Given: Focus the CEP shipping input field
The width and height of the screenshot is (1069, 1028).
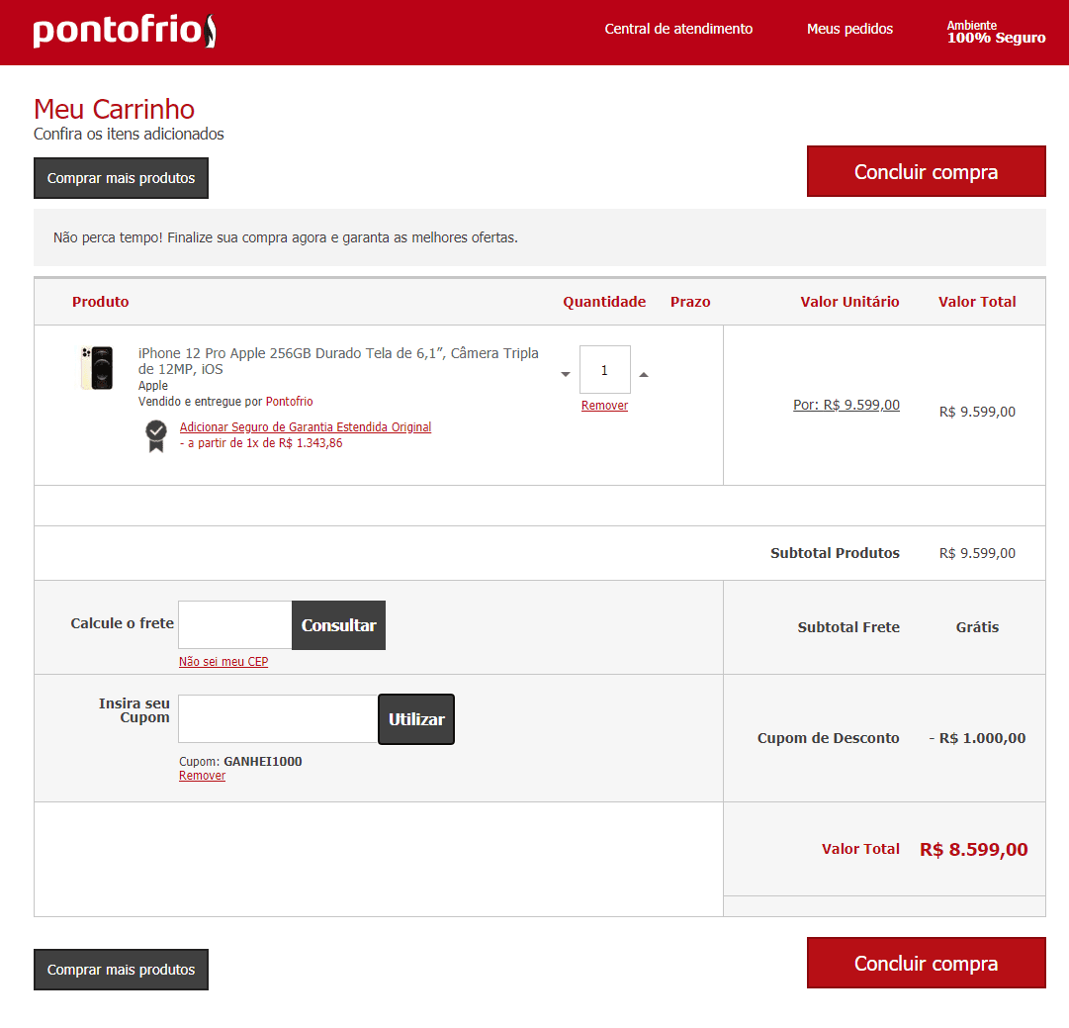Looking at the screenshot, I should coord(235,625).
